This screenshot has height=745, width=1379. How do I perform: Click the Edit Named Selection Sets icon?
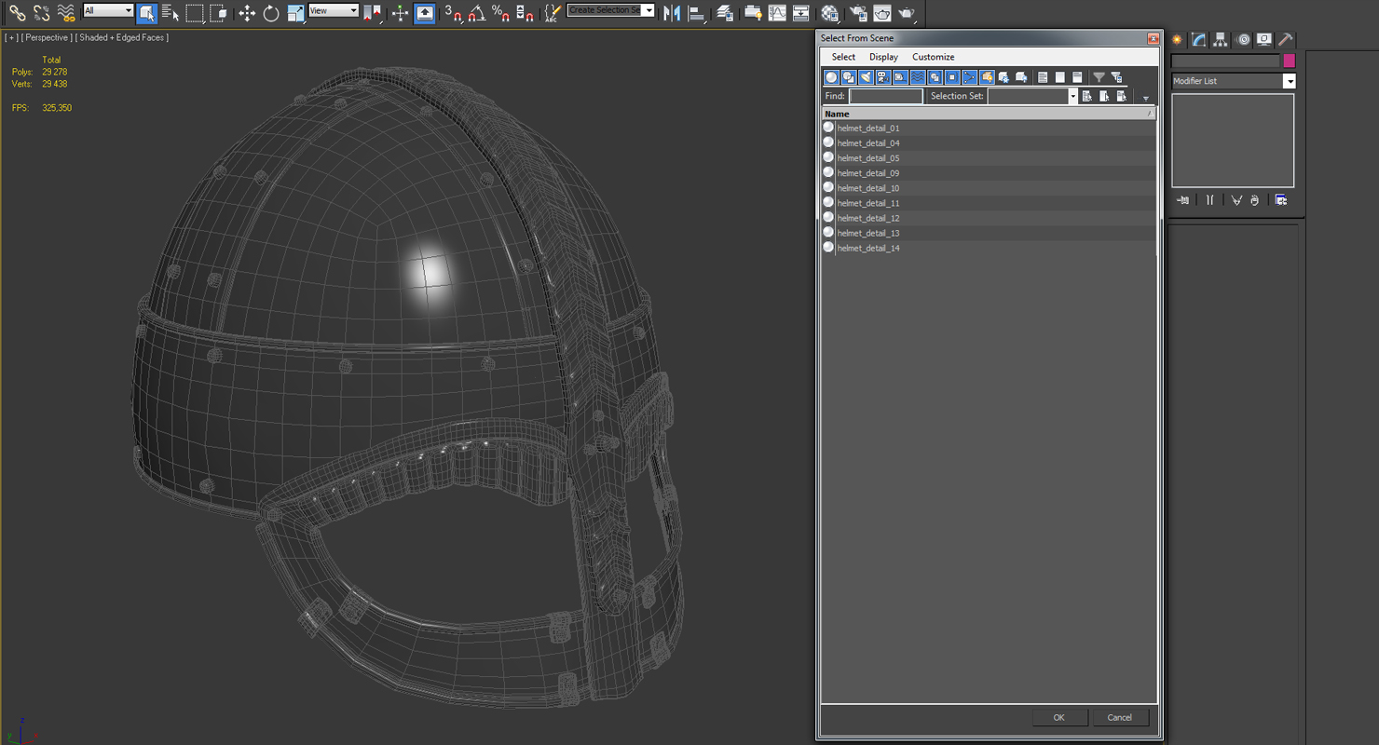point(553,13)
